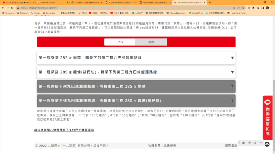Open the red chatbot help widget

[x=267, y=118]
